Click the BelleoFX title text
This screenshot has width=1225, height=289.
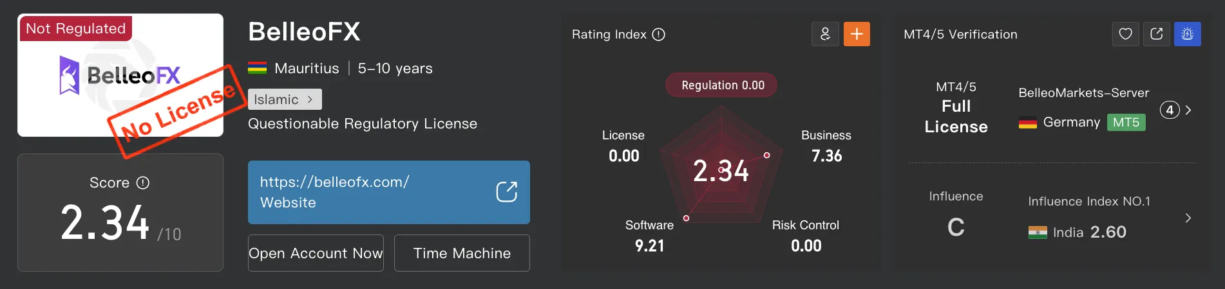pos(304,31)
